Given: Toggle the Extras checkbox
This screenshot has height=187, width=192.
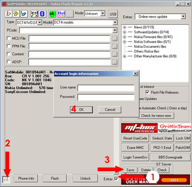Looking at the screenshot, I should (x=116, y=179).
